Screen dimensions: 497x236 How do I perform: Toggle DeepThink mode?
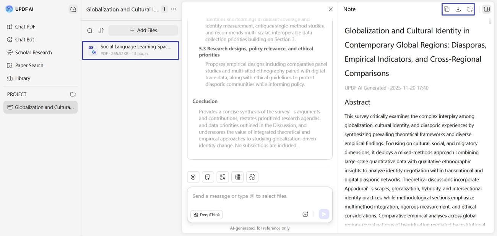pyautogui.click(x=206, y=215)
